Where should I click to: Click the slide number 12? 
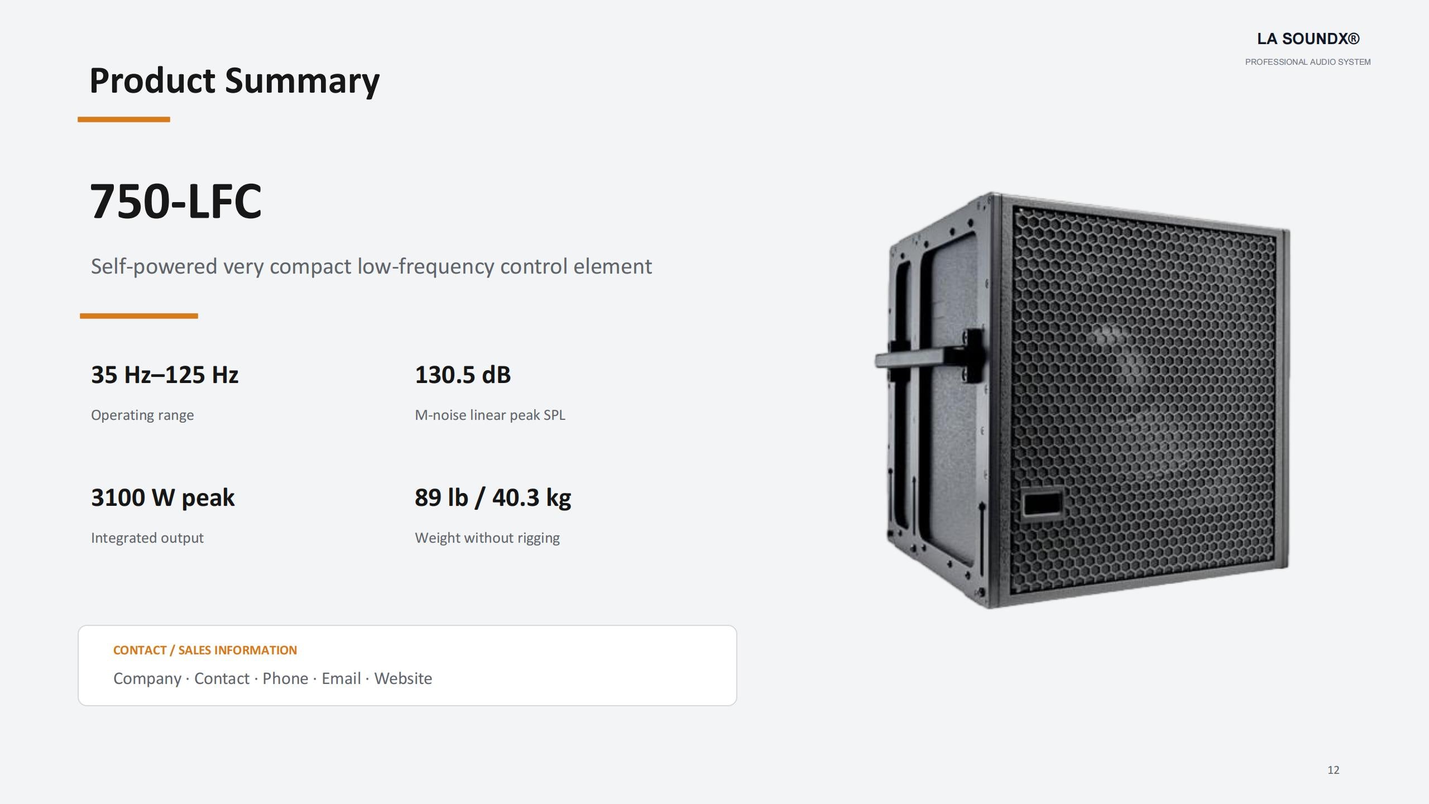point(1334,770)
